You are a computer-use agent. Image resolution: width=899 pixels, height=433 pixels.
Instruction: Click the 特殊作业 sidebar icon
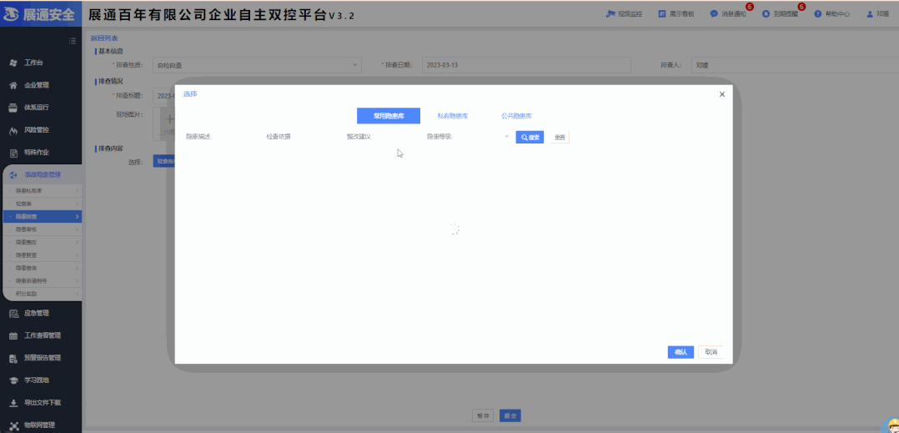(13, 153)
